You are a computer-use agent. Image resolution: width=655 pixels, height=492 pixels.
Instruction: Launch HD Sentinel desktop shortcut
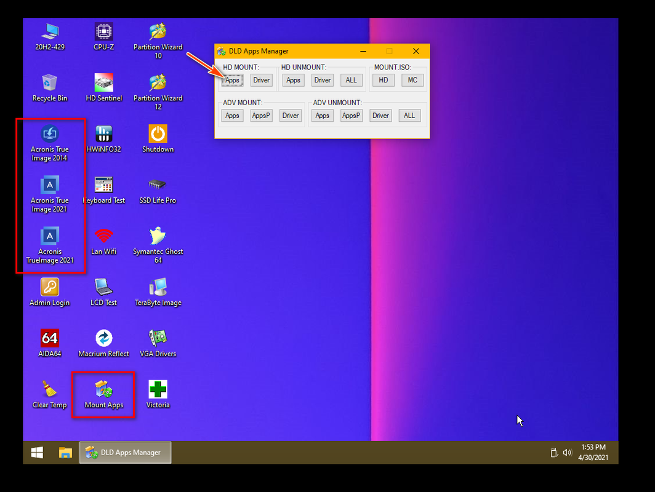coord(103,87)
